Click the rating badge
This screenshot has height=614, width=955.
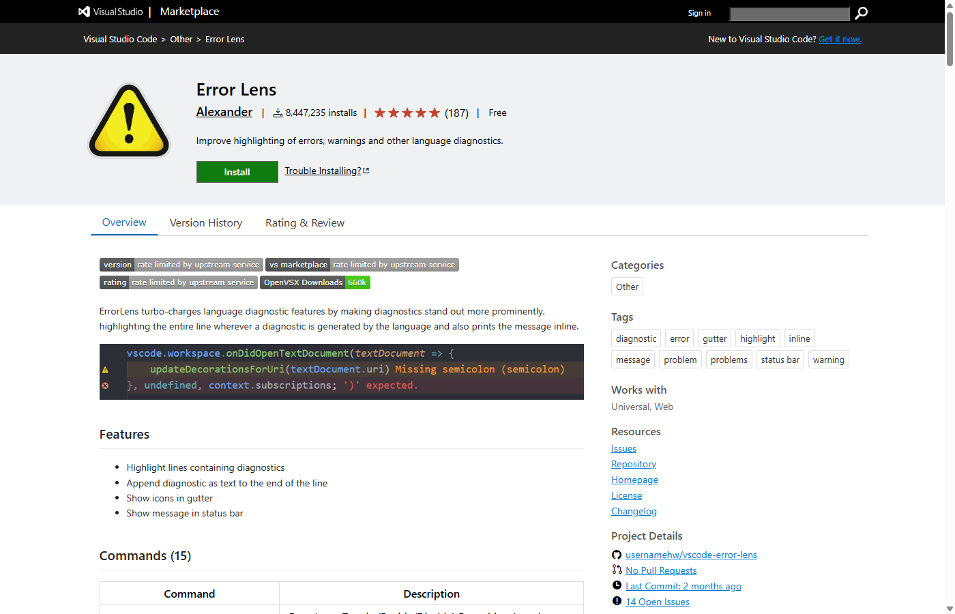[x=179, y=282]
